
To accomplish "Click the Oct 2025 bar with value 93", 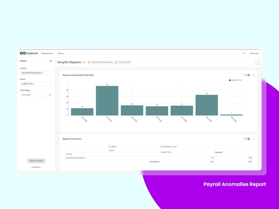I will click(x=107, y=101).
